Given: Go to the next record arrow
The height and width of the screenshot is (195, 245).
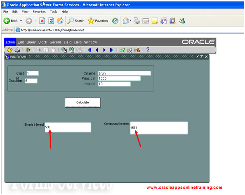Looking at the screenshot, I should 104,50.
